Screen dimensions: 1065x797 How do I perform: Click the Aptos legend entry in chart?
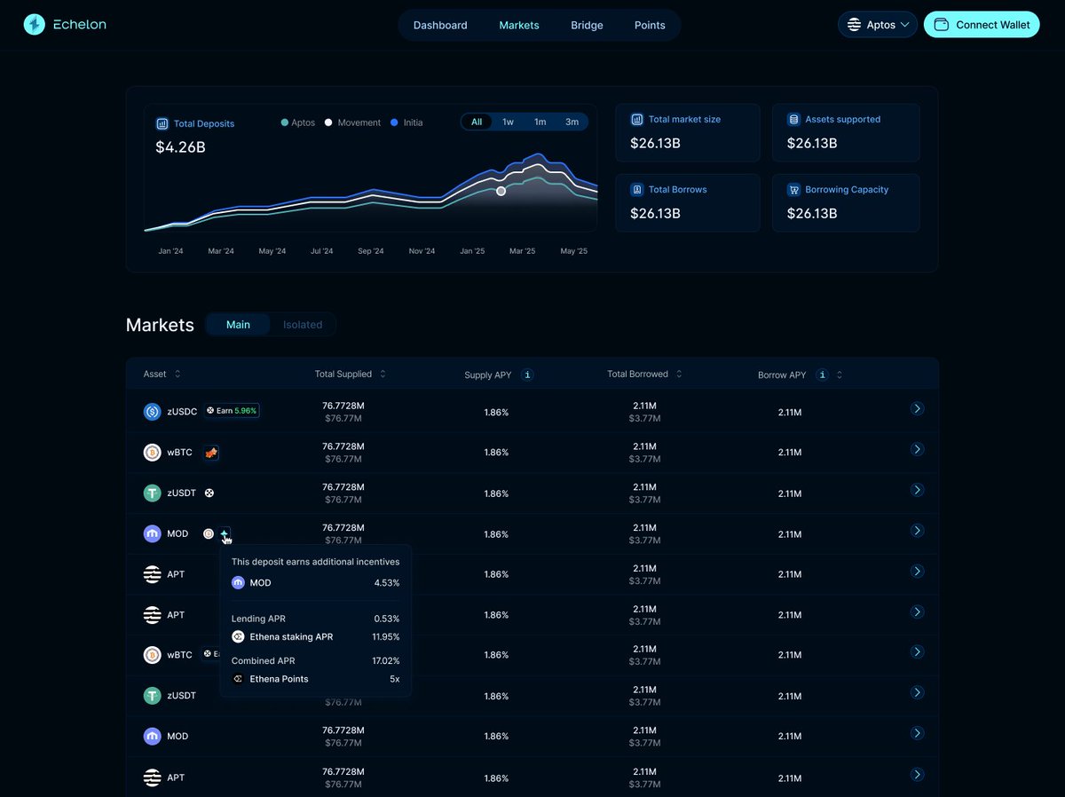[298, 122]
